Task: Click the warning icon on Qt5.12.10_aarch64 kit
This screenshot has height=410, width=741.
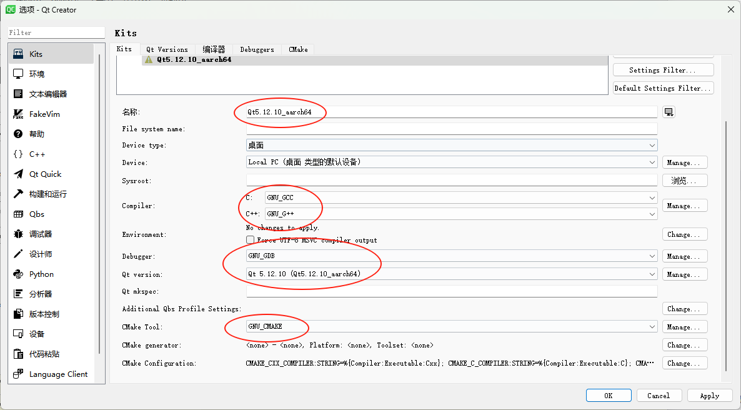Action: (x=149, y=59)
